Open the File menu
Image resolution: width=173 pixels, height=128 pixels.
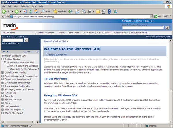click(x=4, y=7)
